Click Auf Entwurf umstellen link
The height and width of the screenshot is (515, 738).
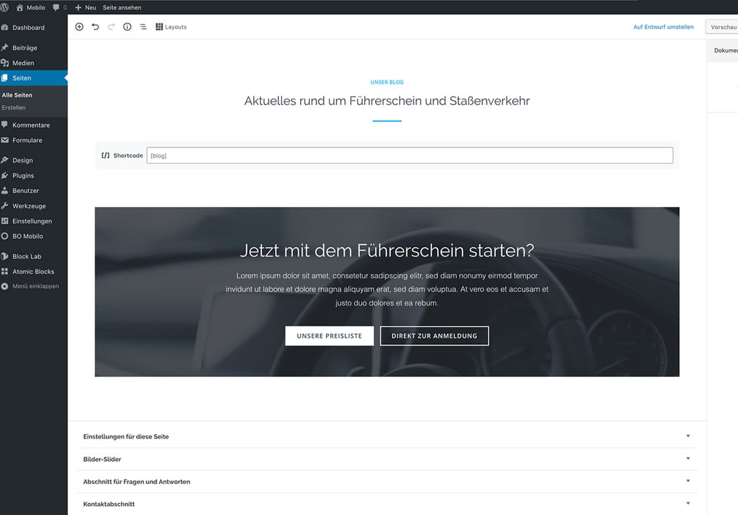point(663,27)
